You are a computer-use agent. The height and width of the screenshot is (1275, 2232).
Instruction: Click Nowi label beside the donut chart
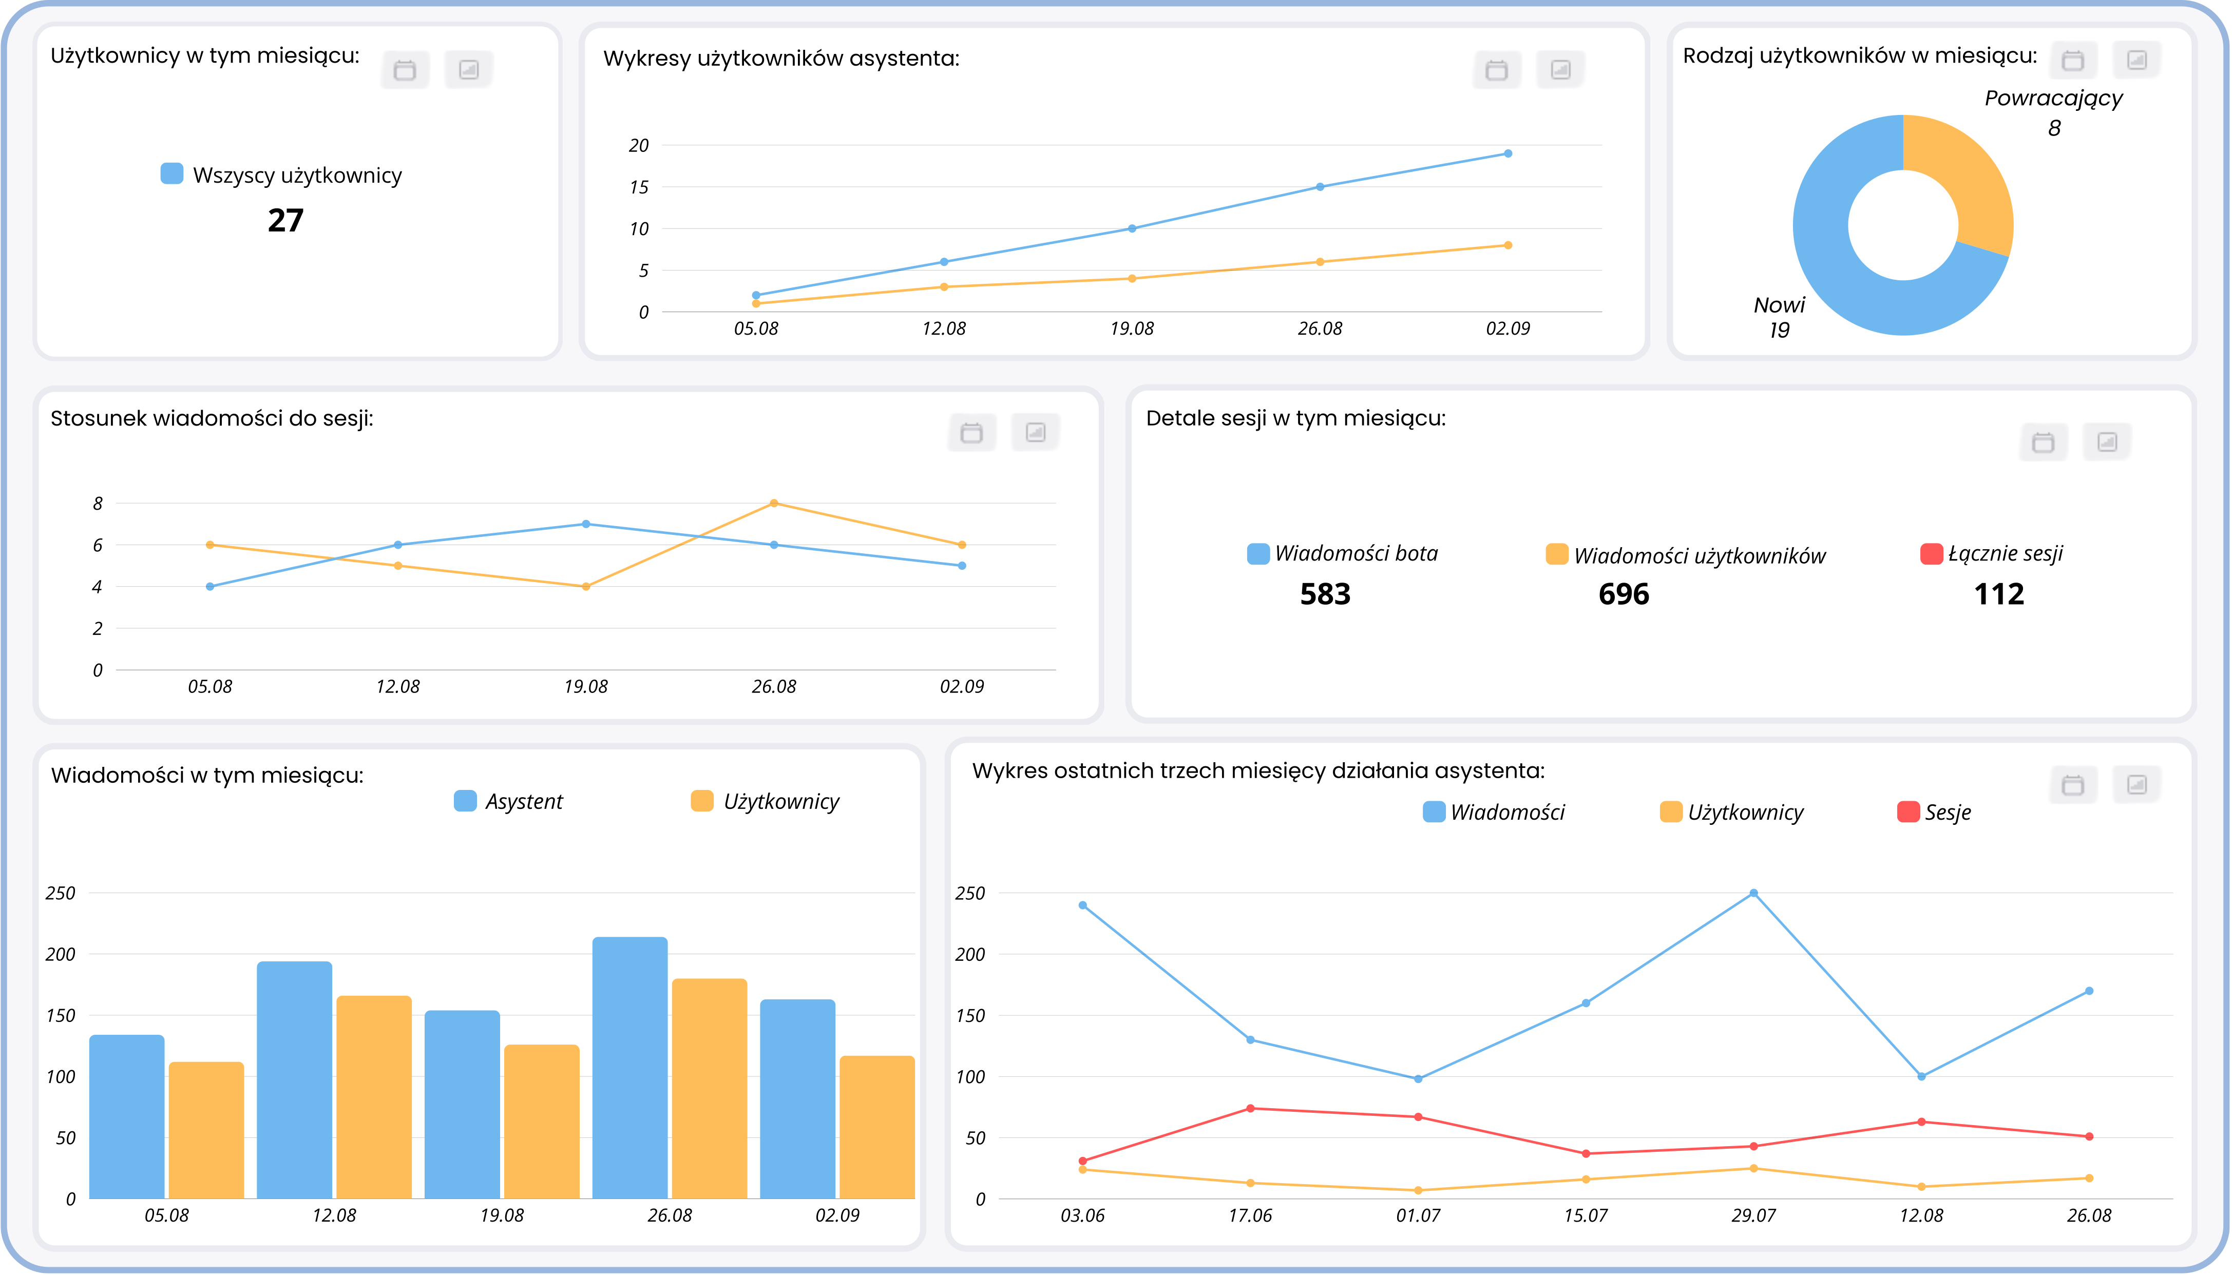[x=1779, y=305]
